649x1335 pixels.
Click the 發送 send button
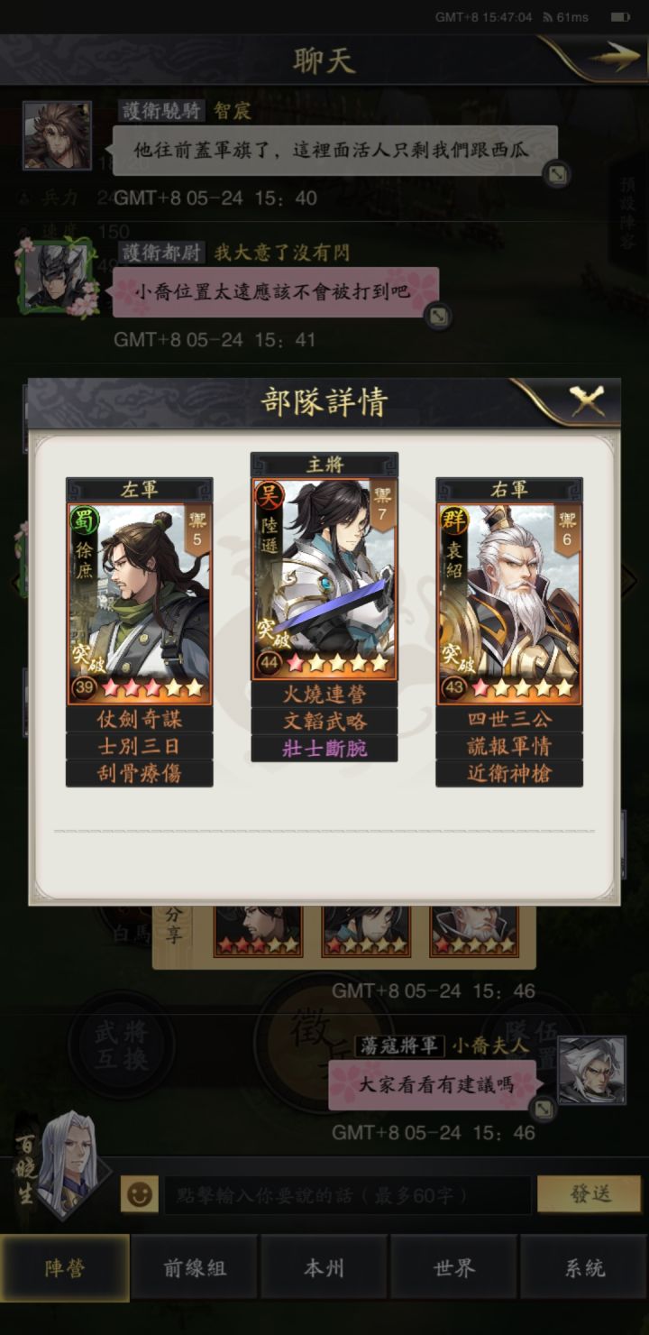click(590, 1194)
